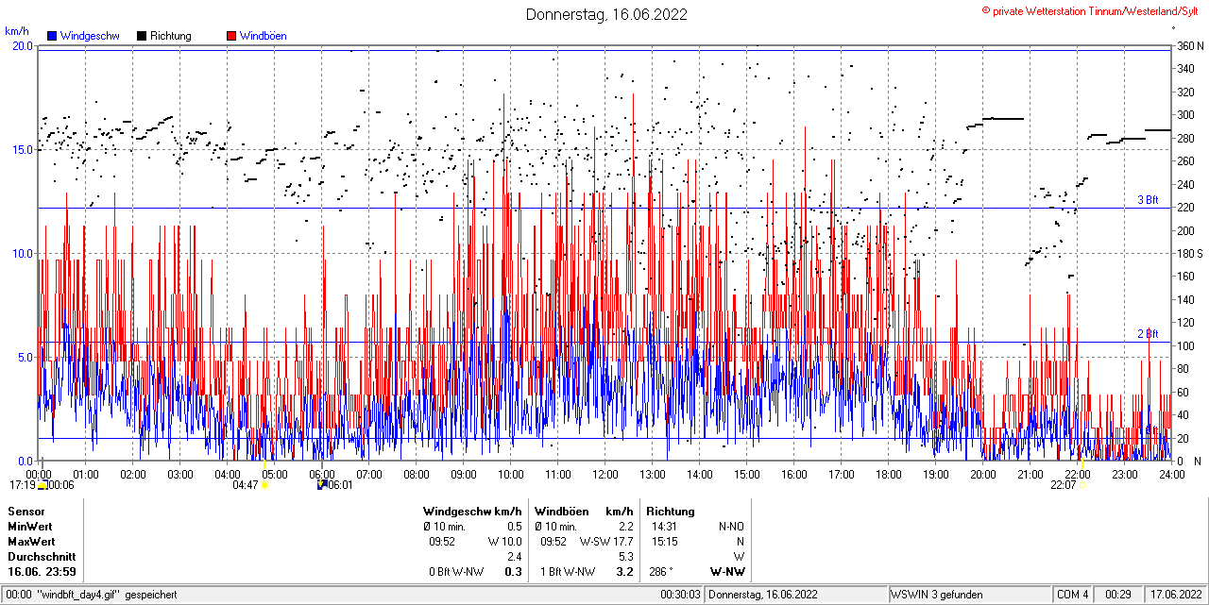
Task: Click the average gust value 5.3
Action: (625, 556)
